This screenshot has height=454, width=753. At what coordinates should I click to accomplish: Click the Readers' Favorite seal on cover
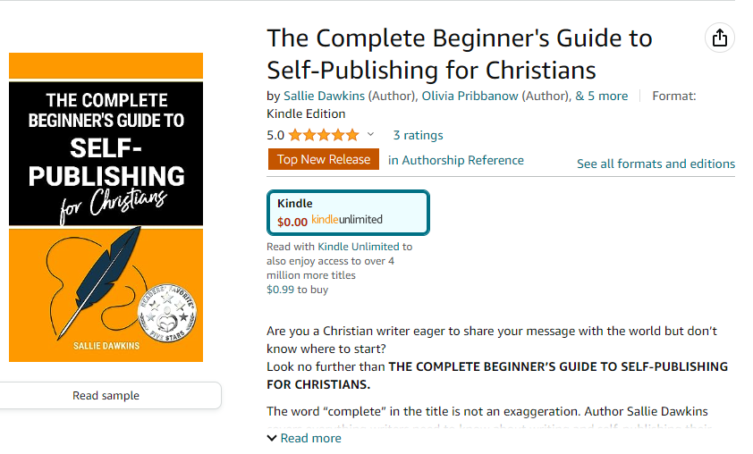click(166, 313)
